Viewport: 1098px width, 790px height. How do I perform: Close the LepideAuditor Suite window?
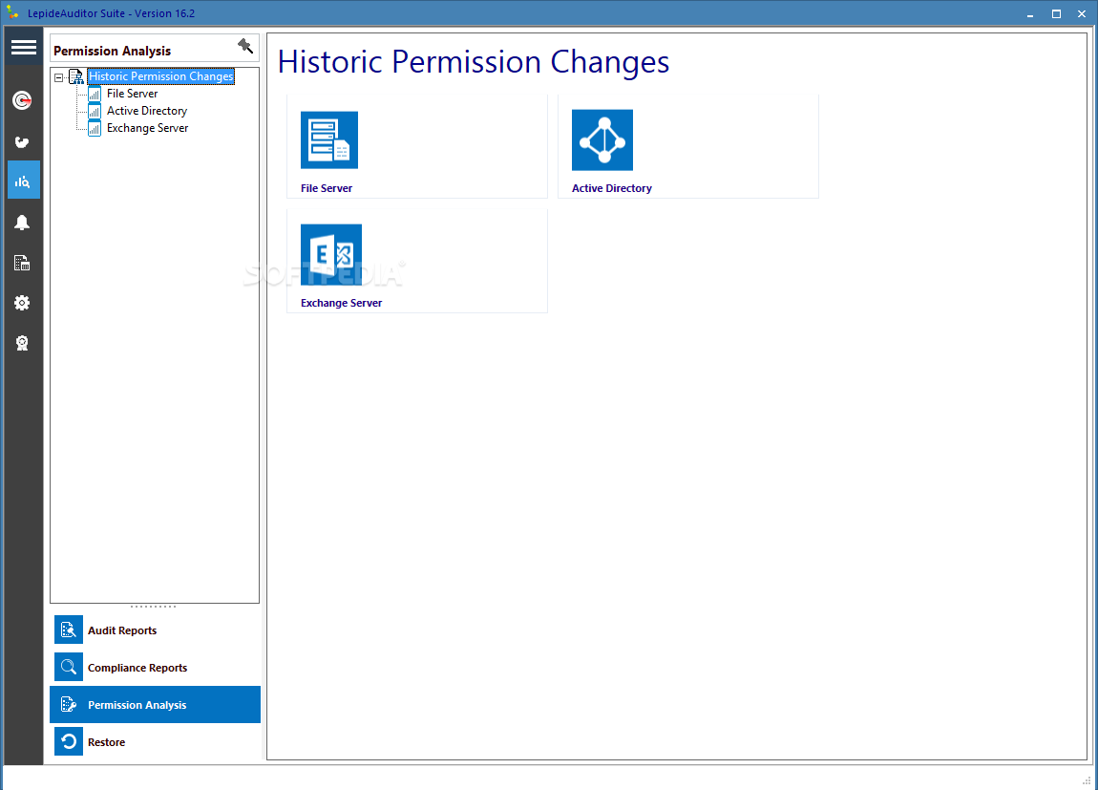tap(1082, 13)
